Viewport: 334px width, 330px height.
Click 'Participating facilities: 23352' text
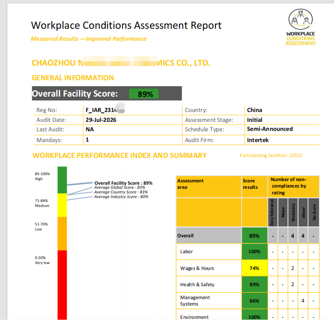click(271, 155)
